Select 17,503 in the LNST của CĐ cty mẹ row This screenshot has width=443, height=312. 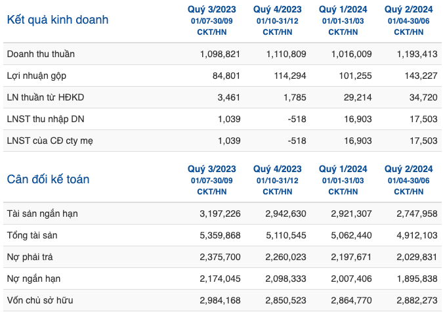423,141
